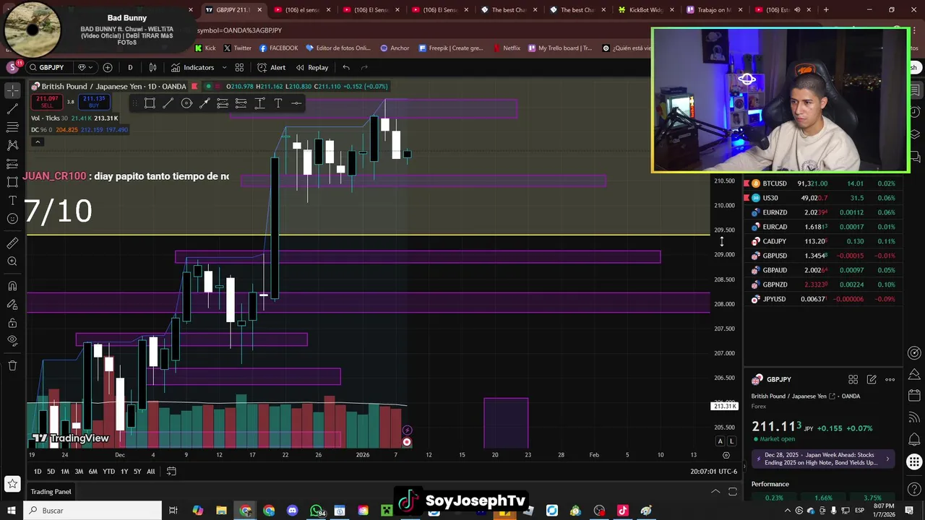Screen dimensions: 925x520
Task: Toggle the red flag next to OANDA
Action: point(194,87)
